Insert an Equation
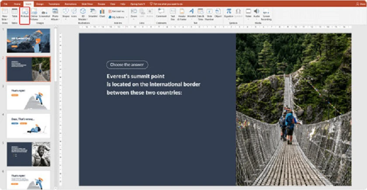This screenshot has height=190, width=367. [x=229, y=14]
